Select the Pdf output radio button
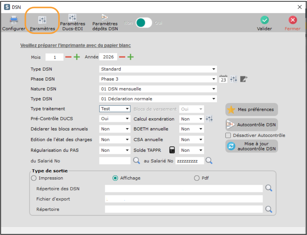 click(x=197, y=178)
